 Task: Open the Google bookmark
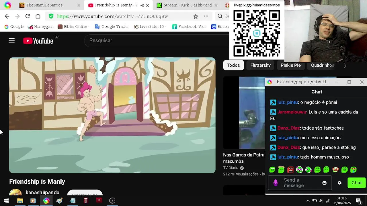(14, 27)
